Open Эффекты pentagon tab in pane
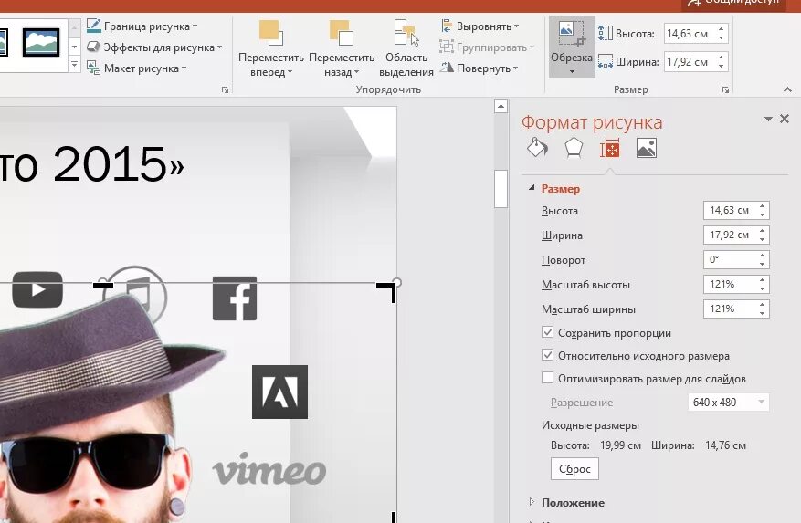 pos(574,149)
